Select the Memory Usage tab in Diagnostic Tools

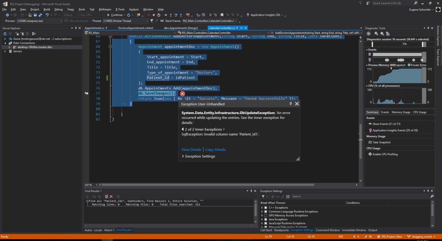tap(401, 112)
